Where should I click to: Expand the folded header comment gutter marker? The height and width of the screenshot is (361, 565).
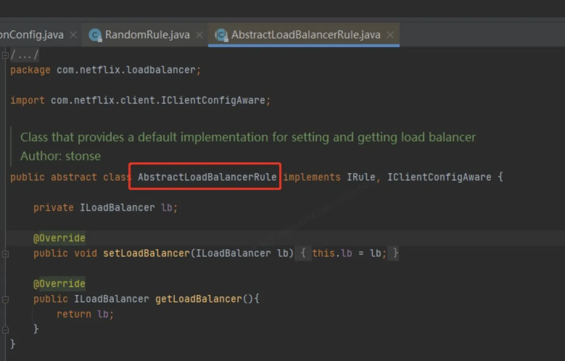coord(5,55)
